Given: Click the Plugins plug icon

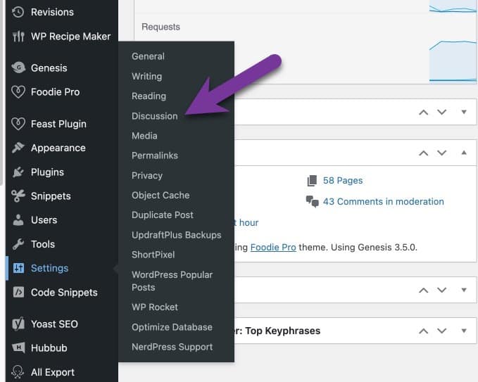Looking at the screenshot, I should pos(18,172).
